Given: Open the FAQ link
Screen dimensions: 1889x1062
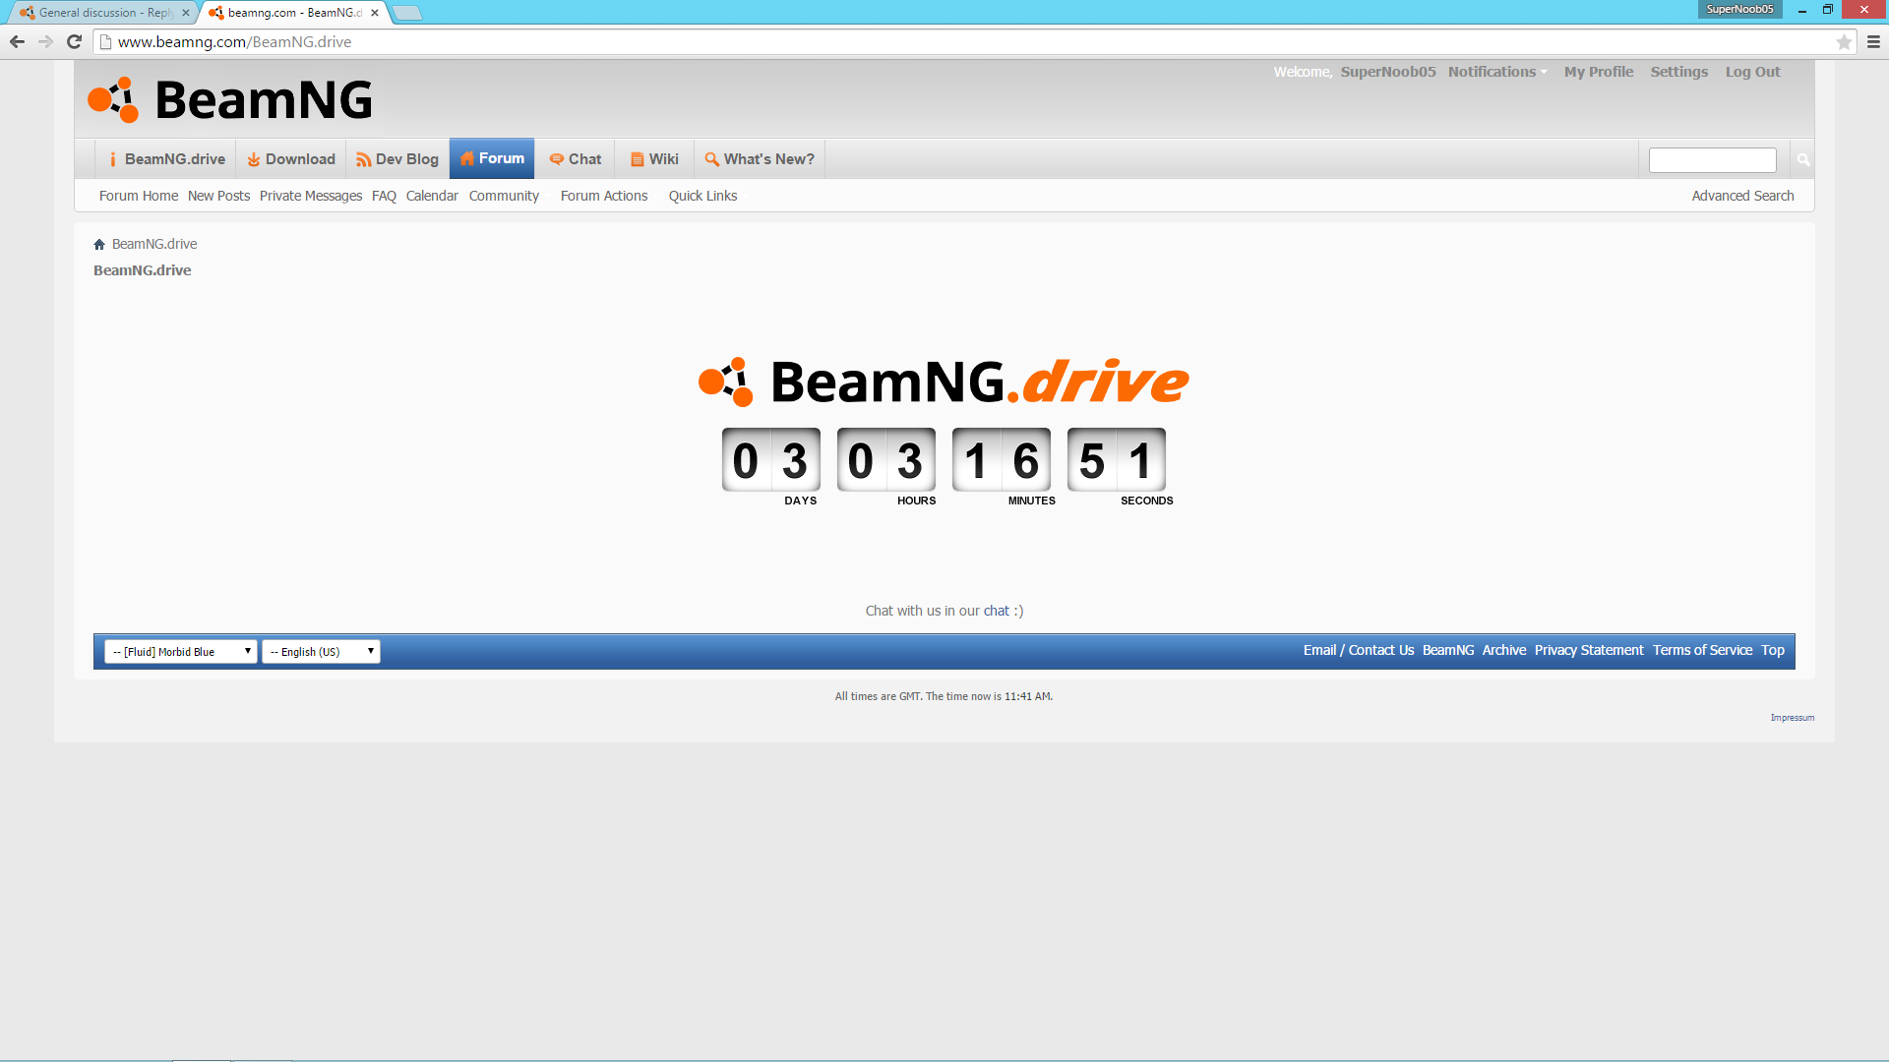Looking at the screenshot, I should tap(384, 196).
